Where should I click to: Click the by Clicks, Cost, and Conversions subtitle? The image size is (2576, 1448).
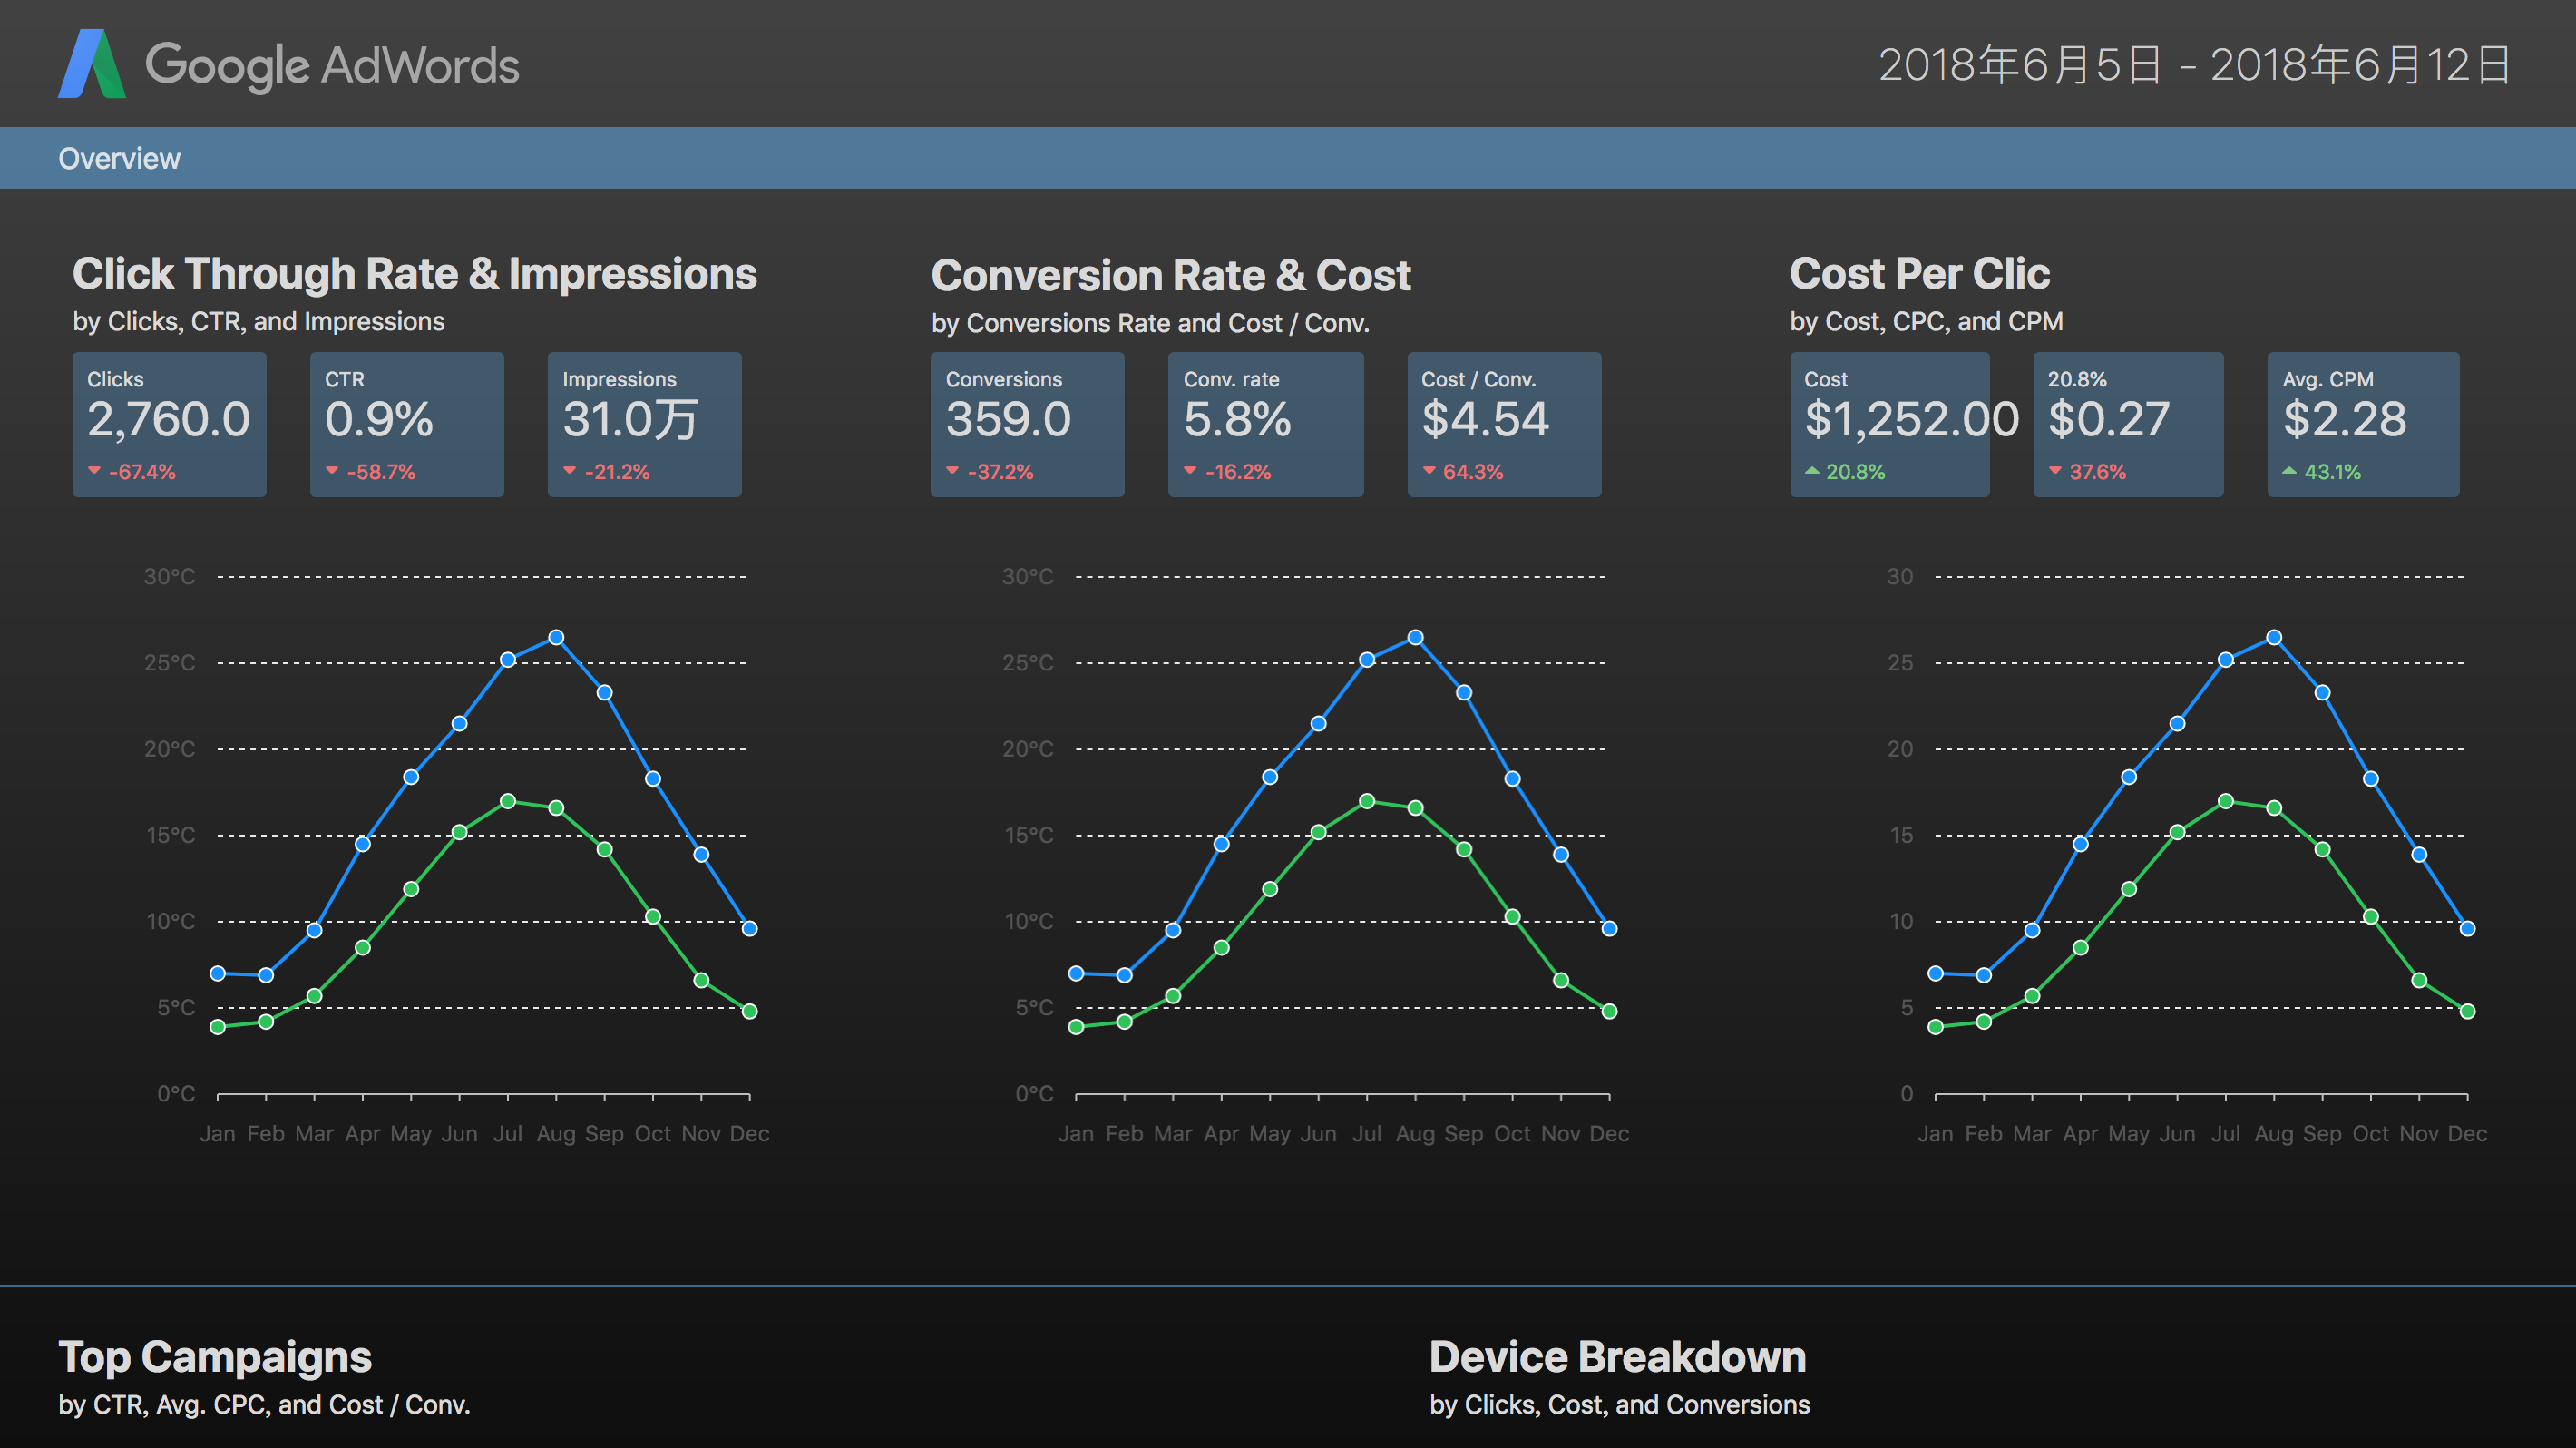(1620, 1405)
